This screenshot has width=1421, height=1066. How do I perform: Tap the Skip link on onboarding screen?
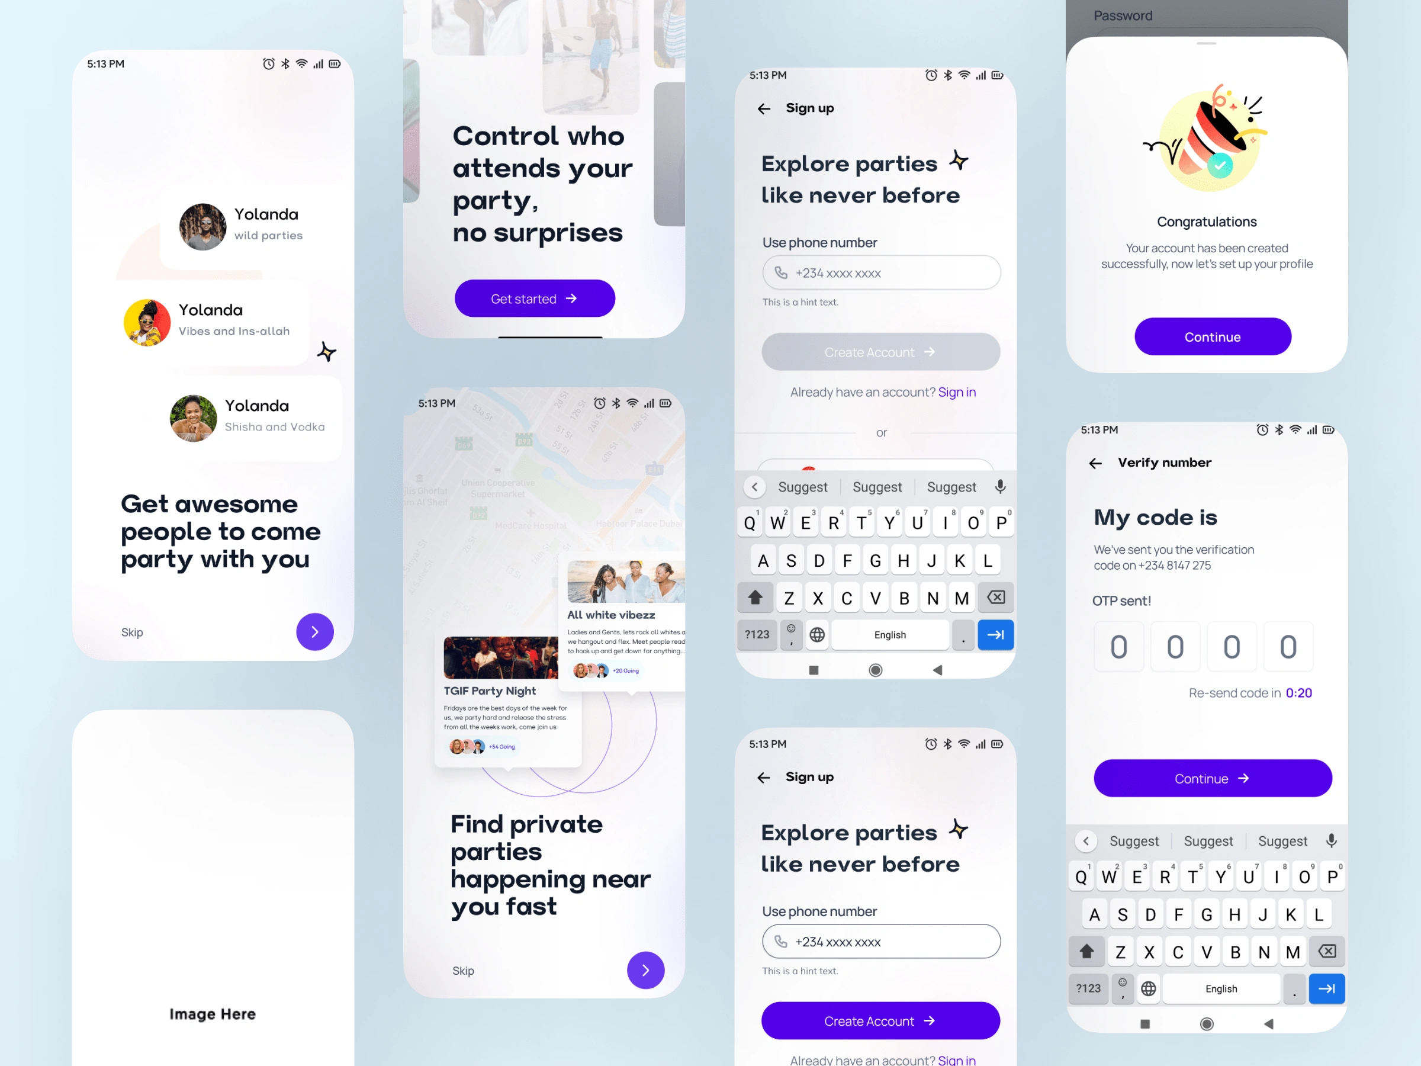(x=132, y=631)
